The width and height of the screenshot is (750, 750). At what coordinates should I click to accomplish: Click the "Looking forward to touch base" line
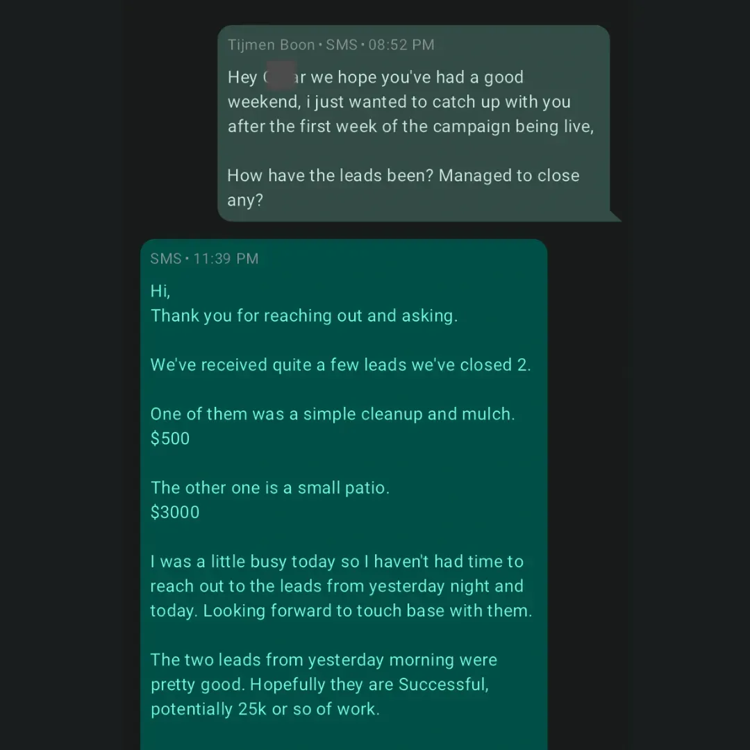[x=367, y=611]
